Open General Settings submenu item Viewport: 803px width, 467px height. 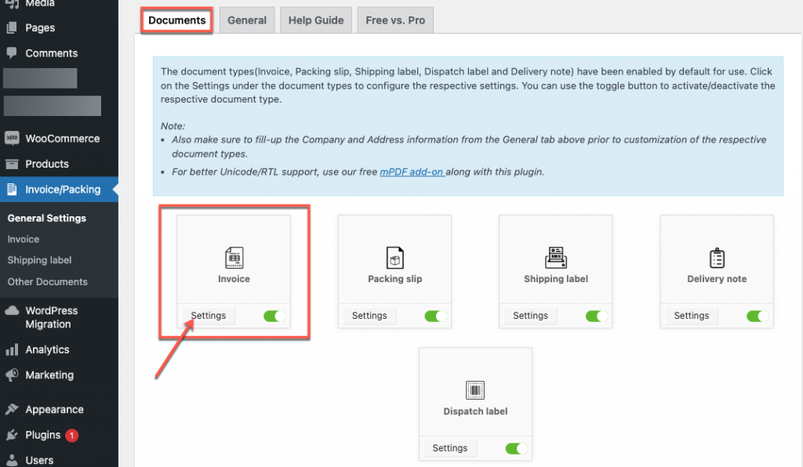[x=46, y=218]
